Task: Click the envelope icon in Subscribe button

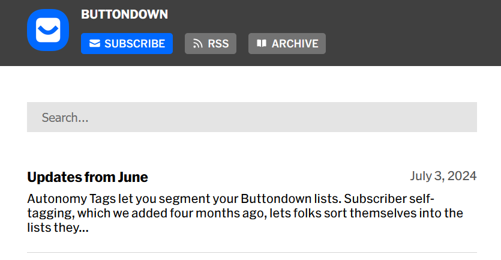Action: click(x=94, y=44)
